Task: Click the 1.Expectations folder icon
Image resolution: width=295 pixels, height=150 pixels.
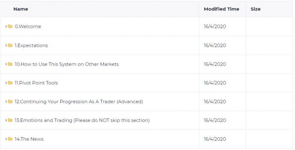Action: click(x=10, y=45)
